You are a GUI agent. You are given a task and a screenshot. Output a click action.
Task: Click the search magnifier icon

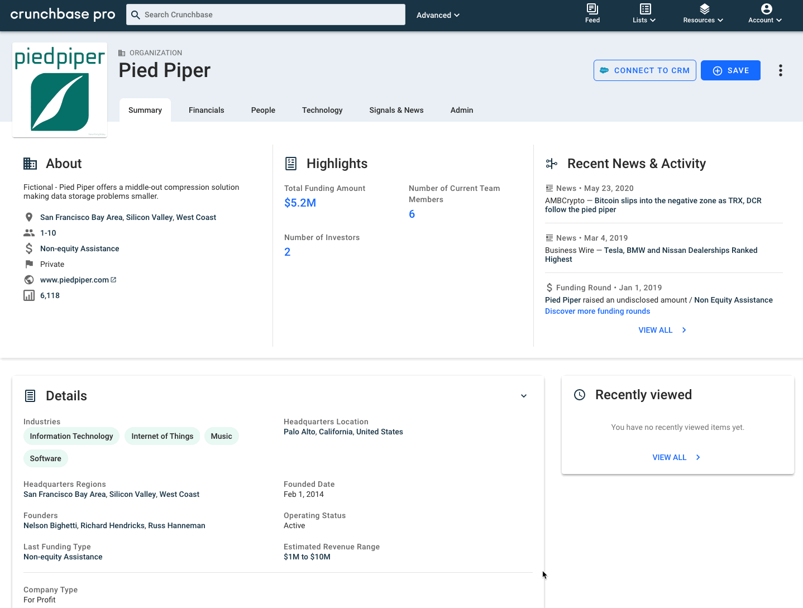[x=136, y=15]
